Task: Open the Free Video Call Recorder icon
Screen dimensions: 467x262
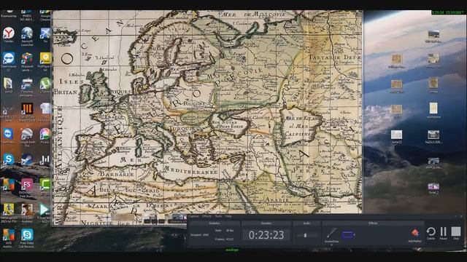Action: [x=27, y=234]
